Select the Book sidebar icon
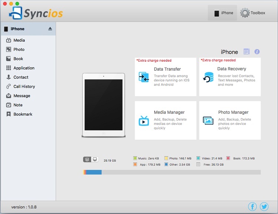The height and width of the screenshot is (214, 278). tap(9, 59)
